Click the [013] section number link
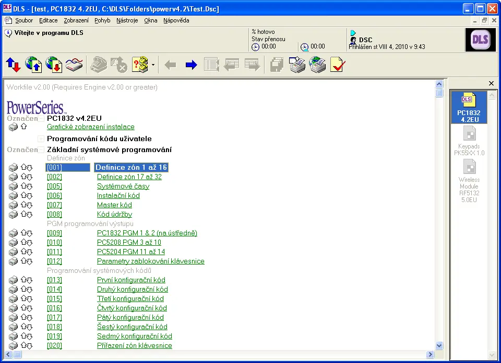The width and height of the screenshot is (501, 363). (x=54, y=280)
